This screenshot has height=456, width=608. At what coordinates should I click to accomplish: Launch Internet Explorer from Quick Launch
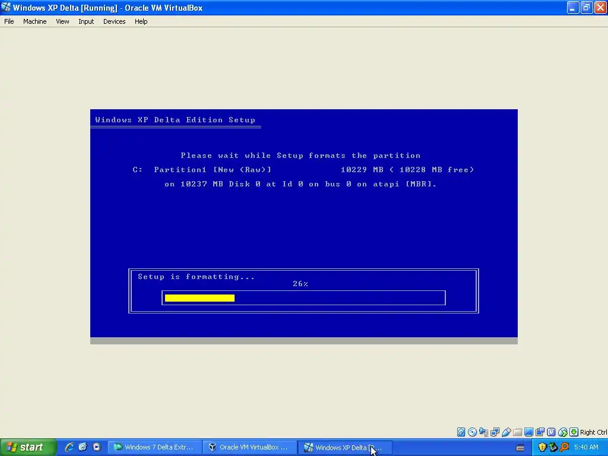69,447
